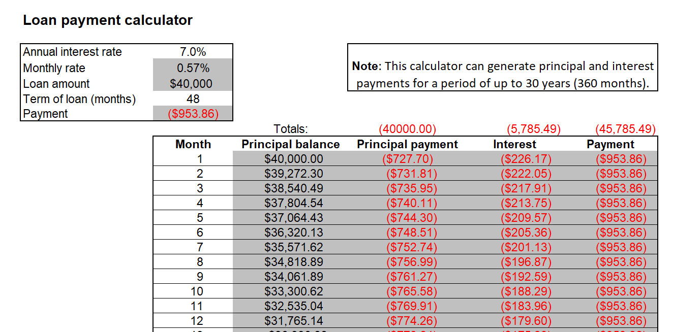Select principal payment ($727.70)

pos(407,159)
